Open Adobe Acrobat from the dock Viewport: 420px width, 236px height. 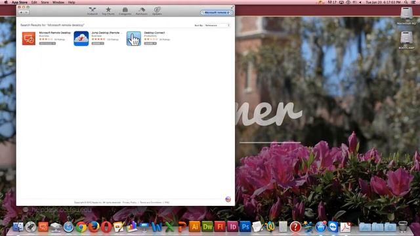tap(346, 227)
